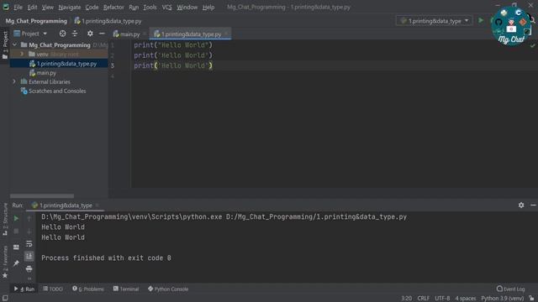Open the VCS menu
This screenshot has width=538, height=302.
[x=166, y=8]
